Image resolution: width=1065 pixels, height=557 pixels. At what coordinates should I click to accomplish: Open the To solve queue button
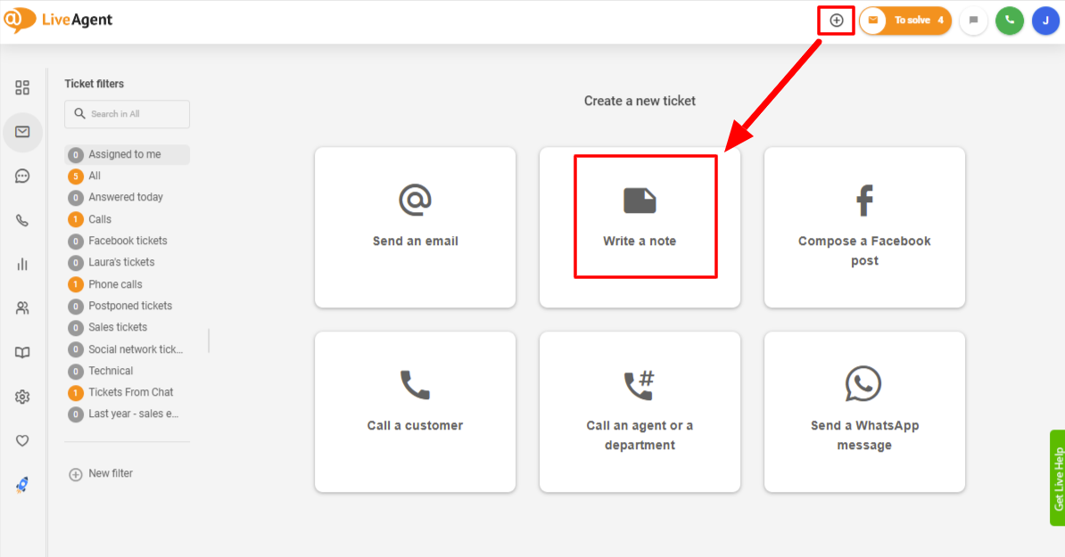coord(905,19)
